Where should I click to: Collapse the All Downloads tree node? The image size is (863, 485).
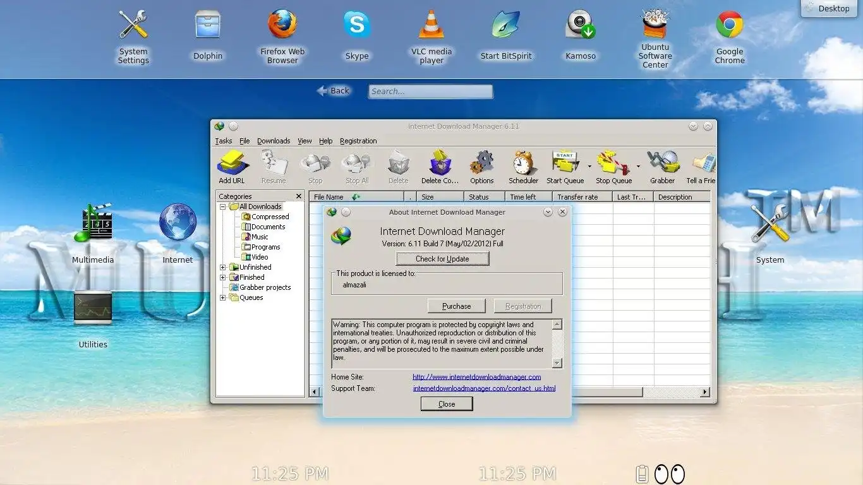tap(222, 207)
